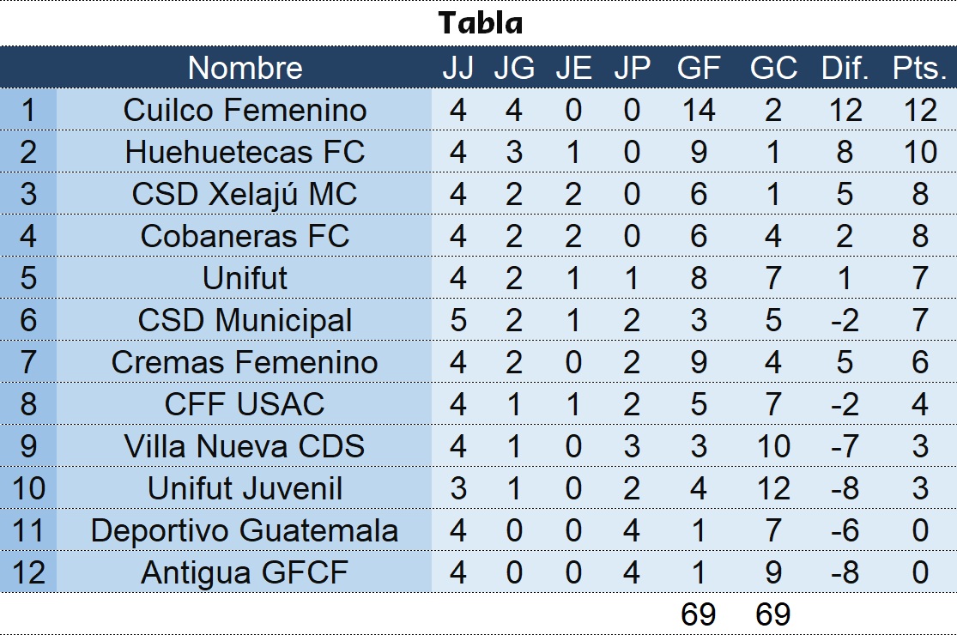Select the Dif. column header
The height and width of the screenshot is (635, 957).
click(x=845, y=68)
